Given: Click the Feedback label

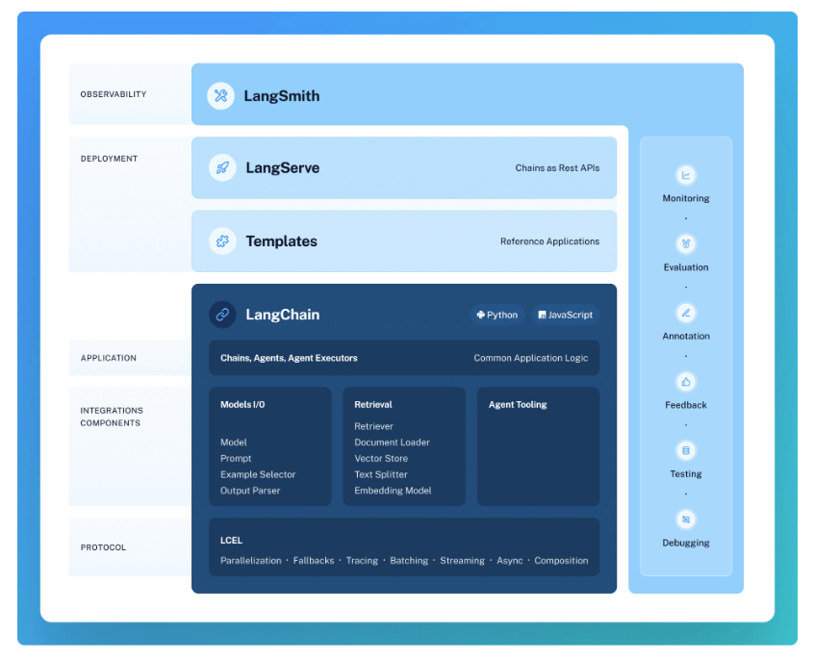Looking at the screenshot, I should [x=686, y=405].
